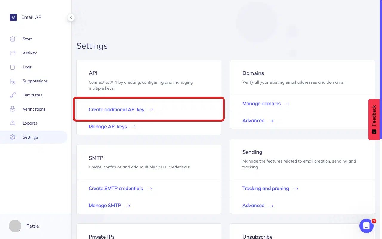Screen dimensions: 382x239
Task: Click the Sending card heading
Action: 252,152
